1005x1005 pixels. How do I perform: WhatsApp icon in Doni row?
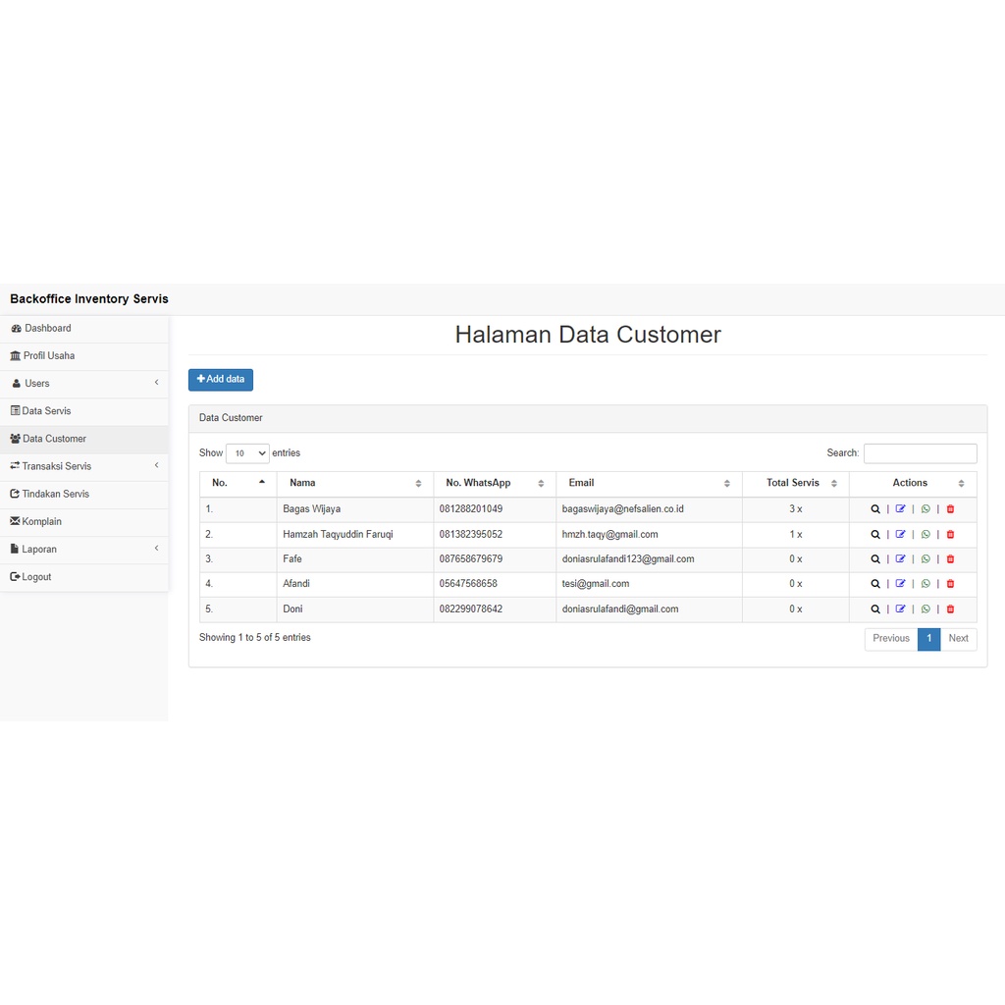pos(926,608)
